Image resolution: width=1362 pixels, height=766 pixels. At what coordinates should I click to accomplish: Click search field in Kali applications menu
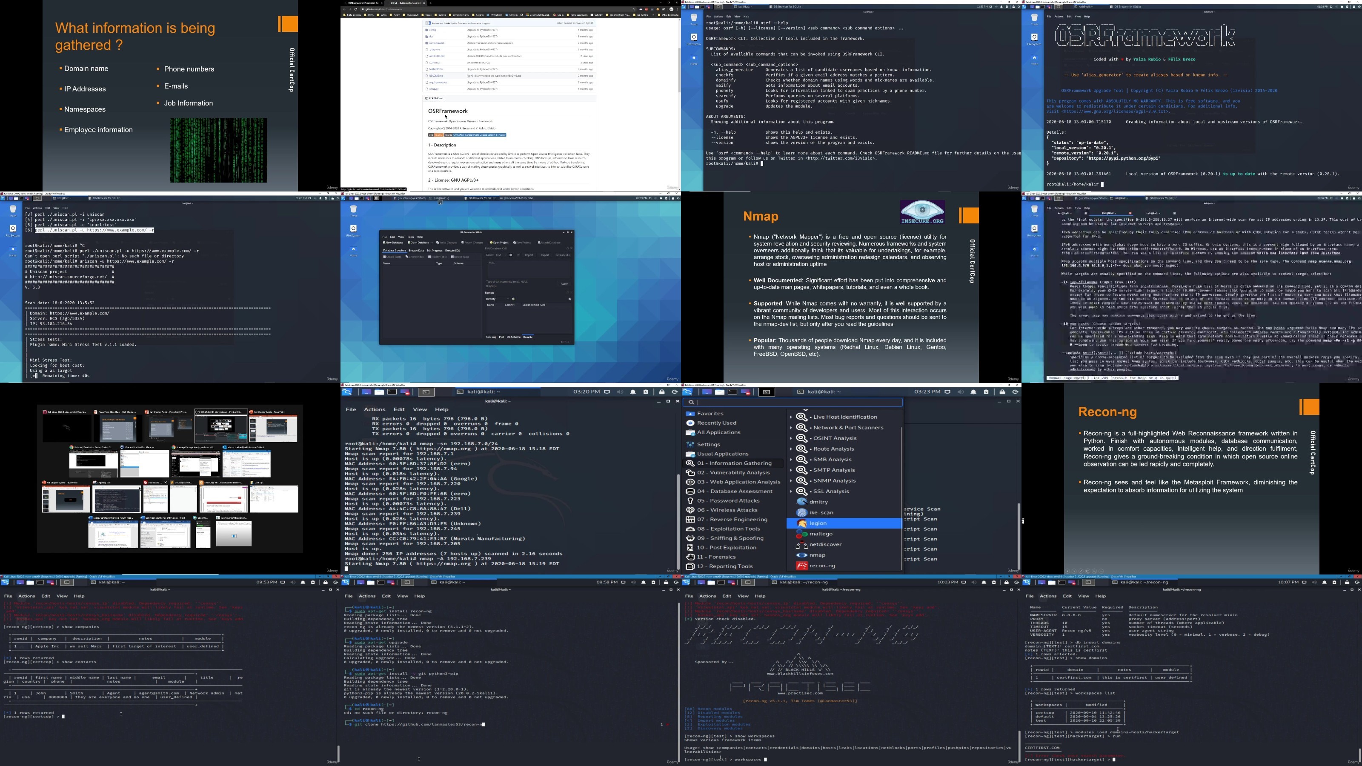click(792, 402)
